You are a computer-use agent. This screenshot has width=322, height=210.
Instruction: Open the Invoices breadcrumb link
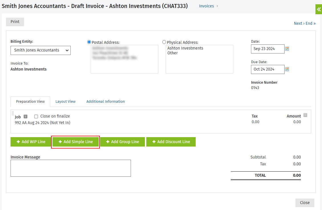206,6
